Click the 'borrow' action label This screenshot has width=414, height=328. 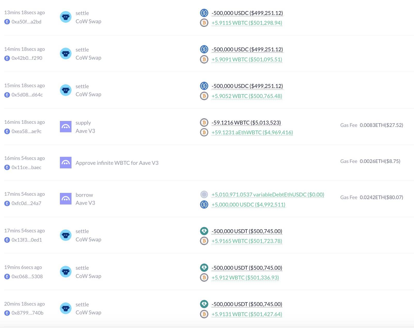84,195
